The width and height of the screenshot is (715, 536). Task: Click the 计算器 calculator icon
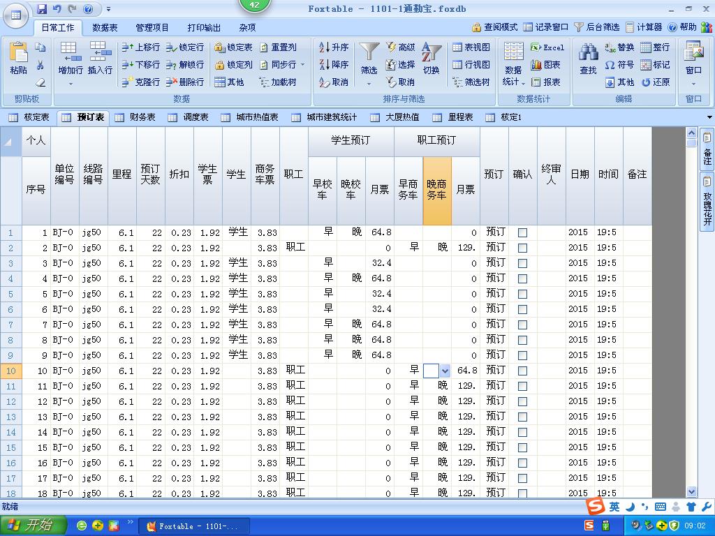[630, 27]
